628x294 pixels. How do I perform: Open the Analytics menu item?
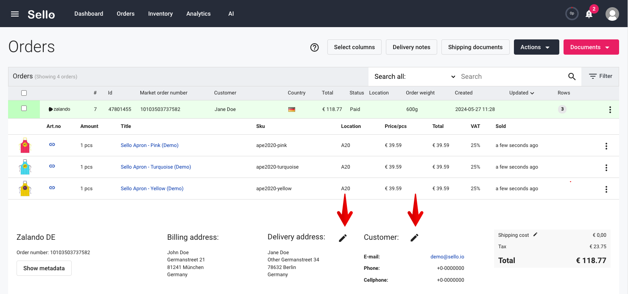point(198,14)
